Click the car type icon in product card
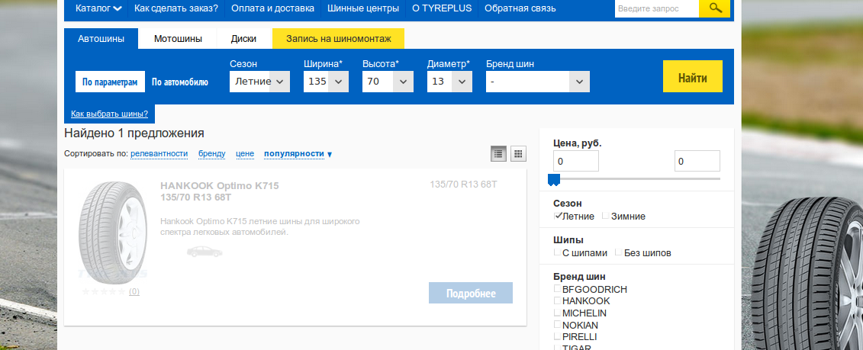 pyautogui.click(x=204, y=252)
